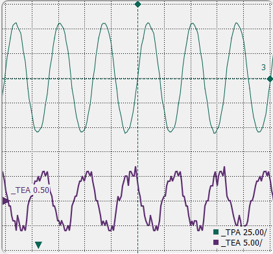Click the top time cursor diamond marker
Image resolution: width=273 pixels, height=254 pixels.
click(137, 5)
